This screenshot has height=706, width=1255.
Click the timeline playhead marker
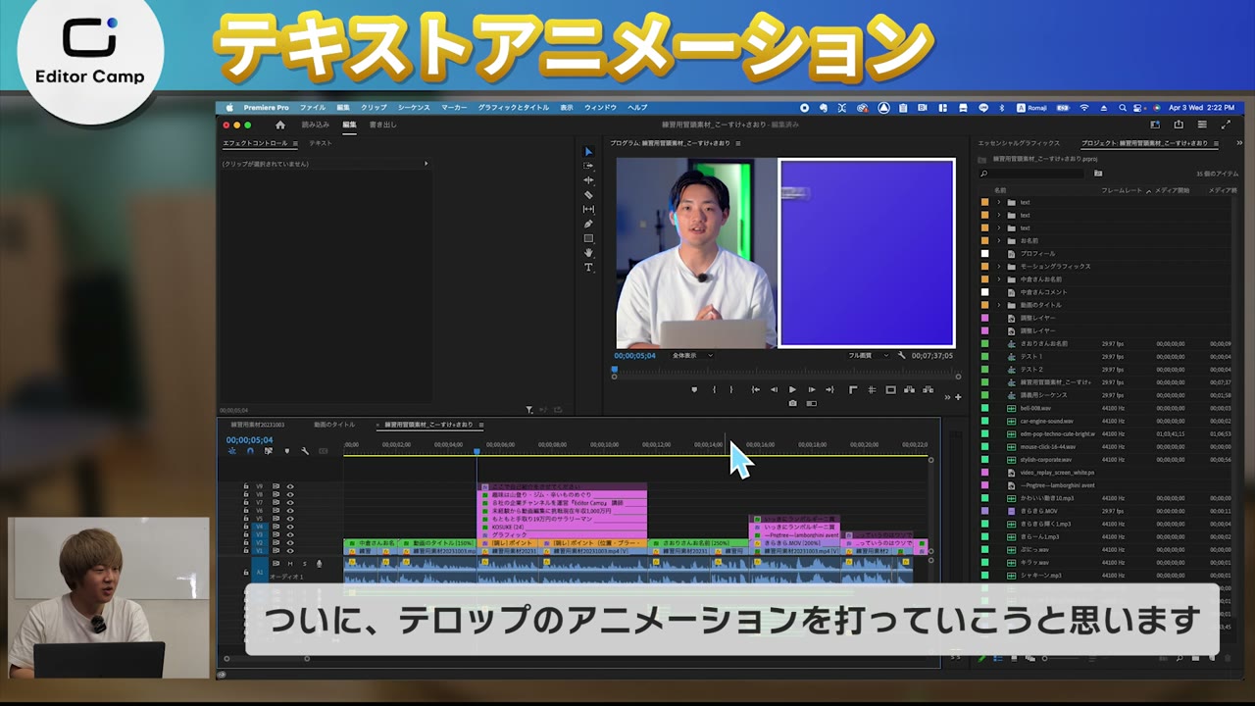[x=477, y=451]
